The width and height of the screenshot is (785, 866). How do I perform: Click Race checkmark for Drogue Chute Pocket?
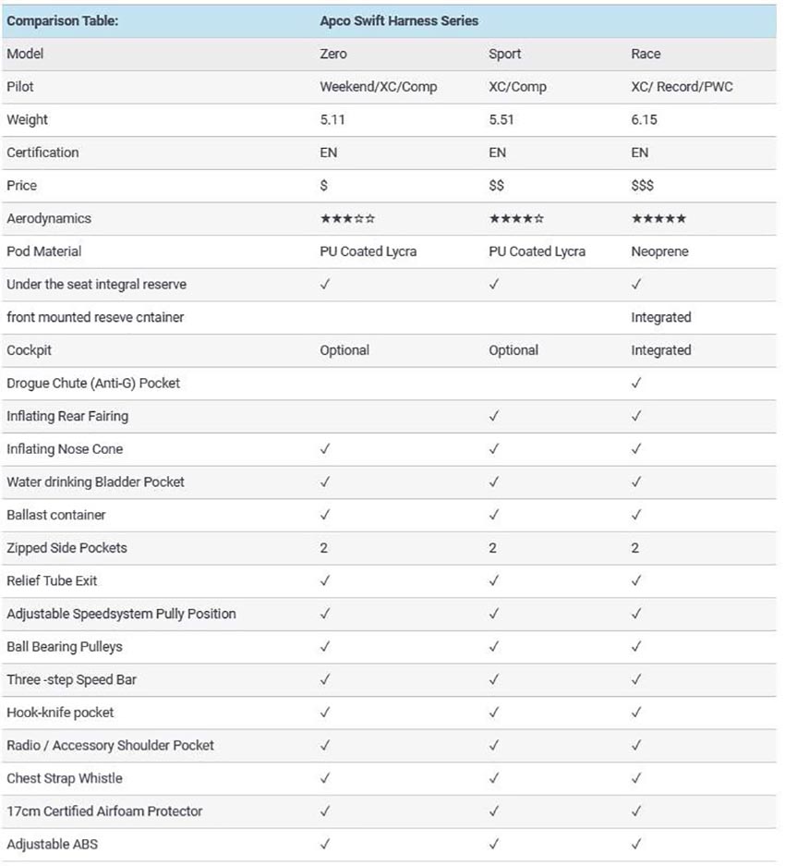click(x=636, y=383)
